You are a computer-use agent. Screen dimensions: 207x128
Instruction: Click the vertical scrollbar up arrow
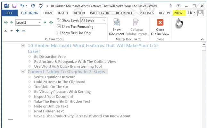(204, 44)
